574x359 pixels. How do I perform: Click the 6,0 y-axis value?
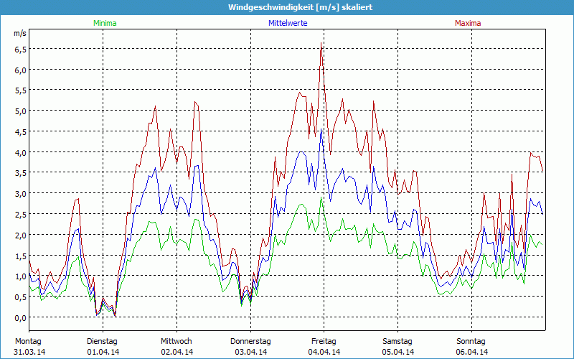point(20,70)
